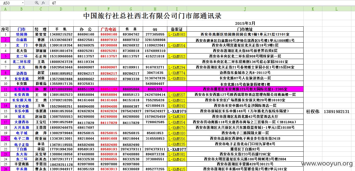Select column H header
The height and width of the screenshot is (171, 355).
pos(155,9)
